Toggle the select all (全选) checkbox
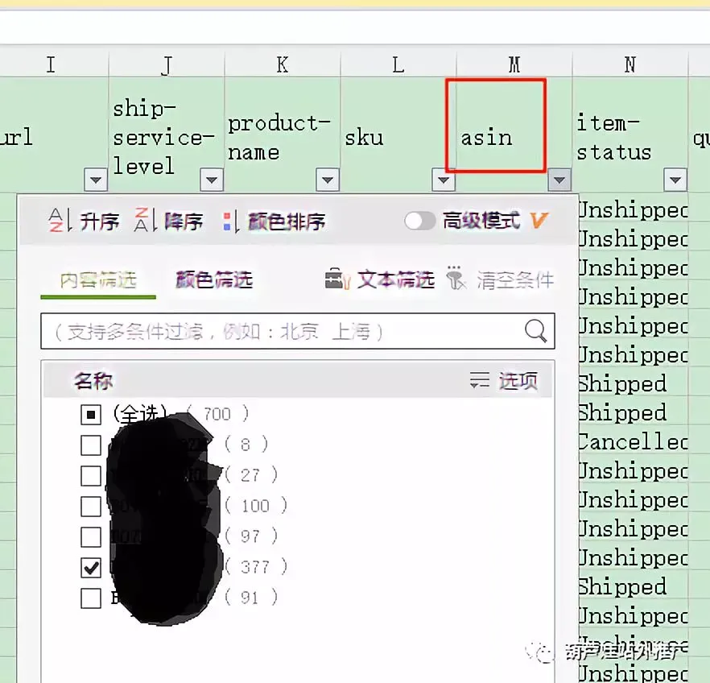Image resolution: width=710 pixels, height=683 pixels. coord(92,415)
